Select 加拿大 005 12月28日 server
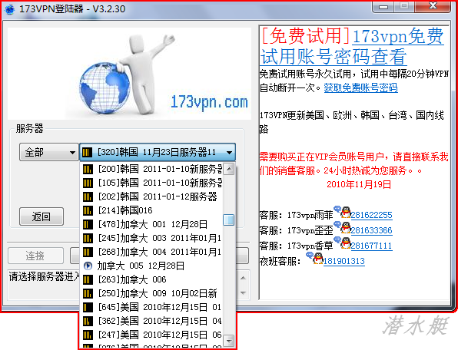 [x=152, y=266]
